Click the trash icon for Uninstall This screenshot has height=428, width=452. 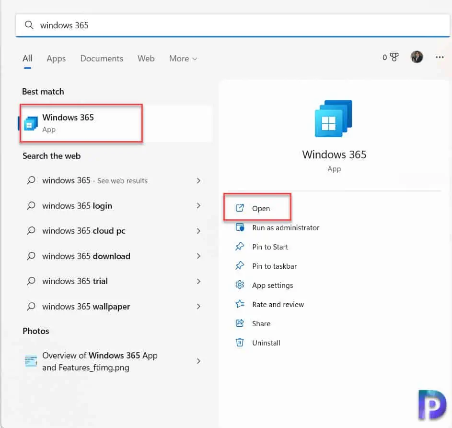pyautogui.click(x=240, y=342)
